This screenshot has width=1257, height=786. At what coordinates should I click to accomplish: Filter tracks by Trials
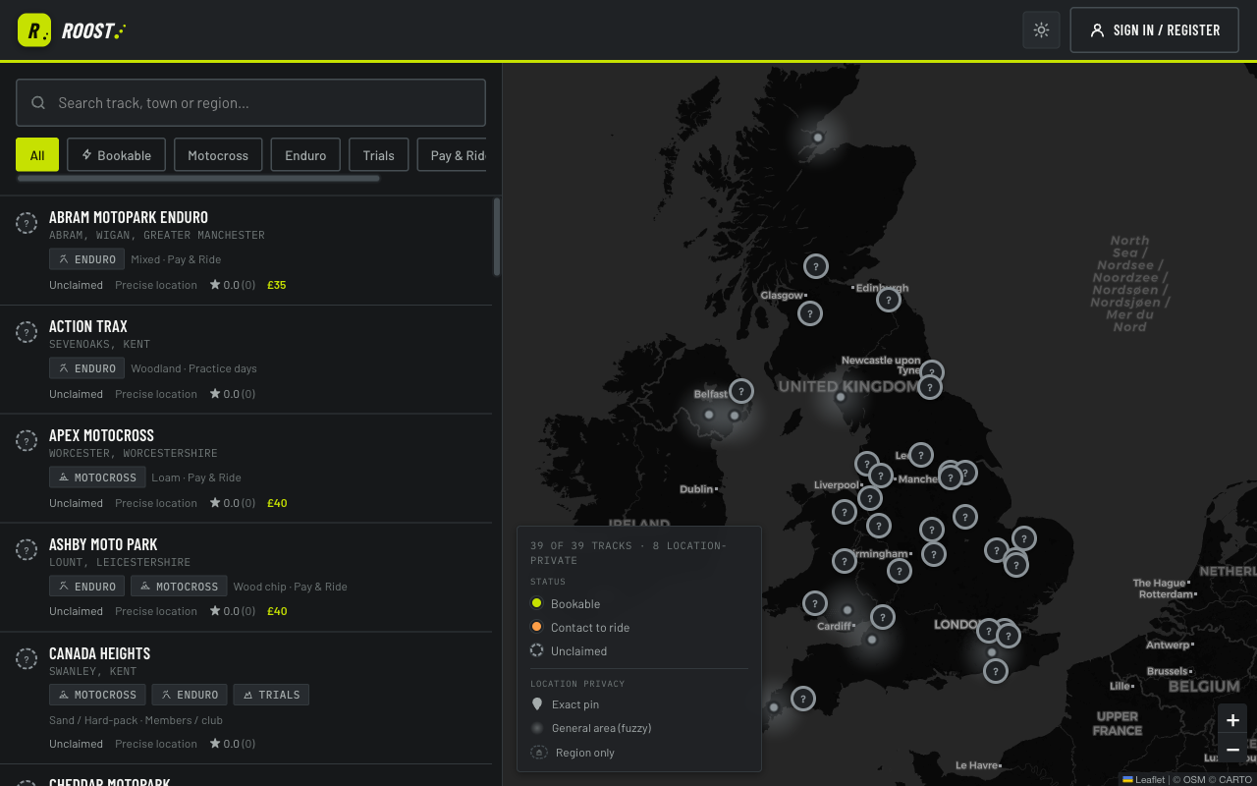click(x=378, y=155)
